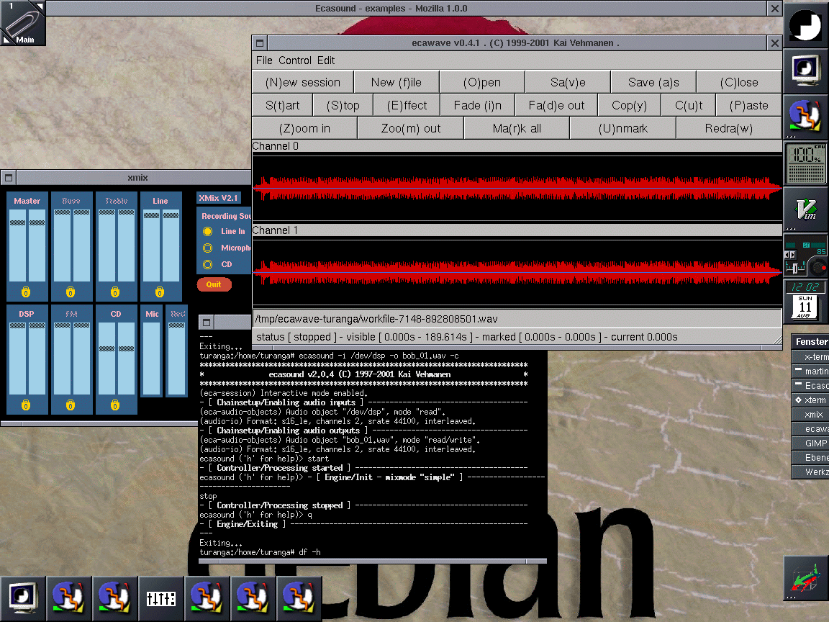Viewport: 829px width, 622px height.
Task: Click the (U)nmark button
Action: pyautogui.click(x=622, y=129)
